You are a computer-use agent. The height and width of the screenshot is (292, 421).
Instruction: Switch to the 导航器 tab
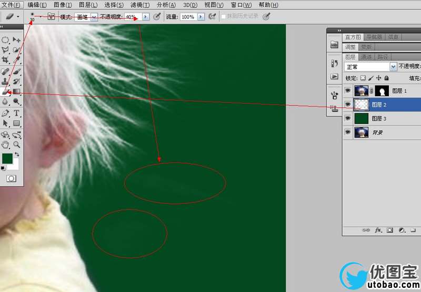click(374, 37)
